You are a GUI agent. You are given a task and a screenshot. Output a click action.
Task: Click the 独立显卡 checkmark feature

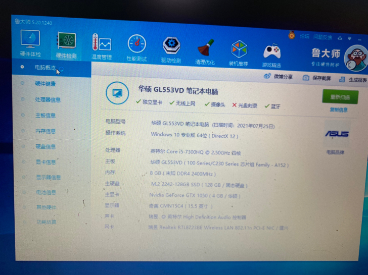tap(149, 102)
